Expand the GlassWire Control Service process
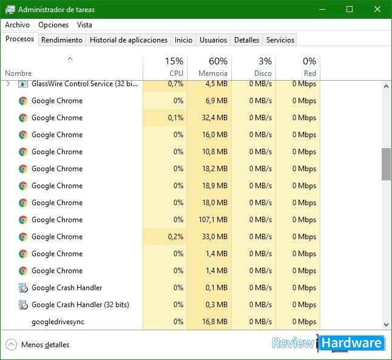This screenshot has width=392, height=360. (x=8, y=84)
